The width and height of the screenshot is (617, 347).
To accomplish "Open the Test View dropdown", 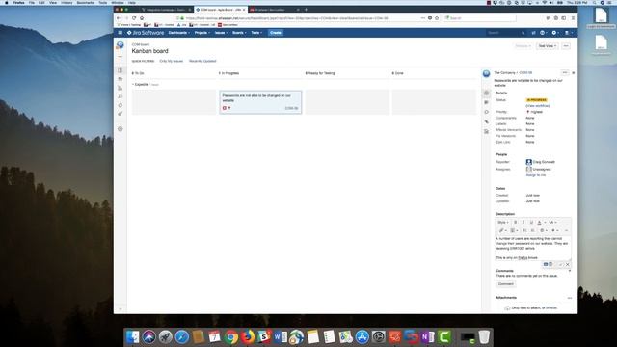I will tap(548, 46).
